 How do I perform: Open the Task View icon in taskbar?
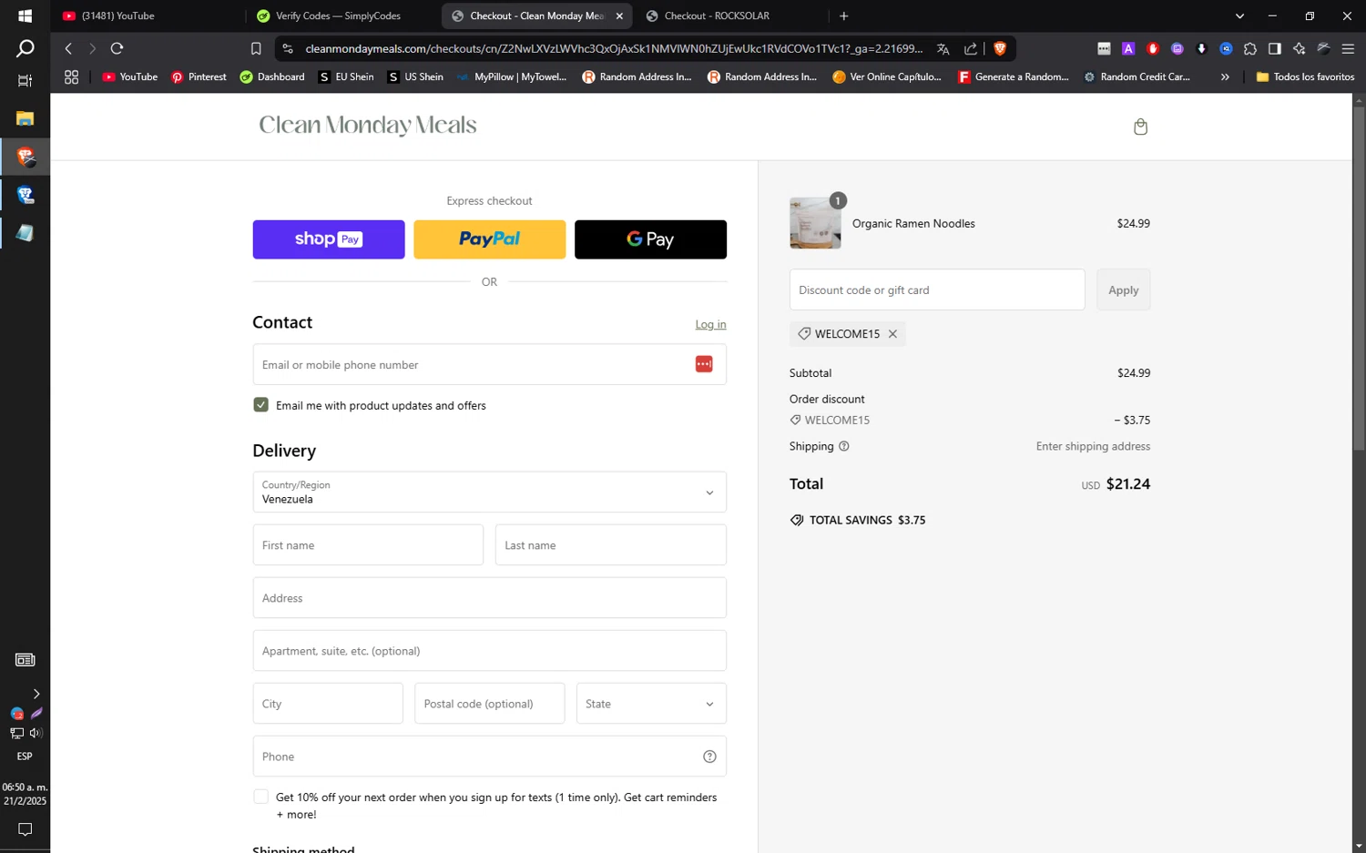tap(25, 81)
